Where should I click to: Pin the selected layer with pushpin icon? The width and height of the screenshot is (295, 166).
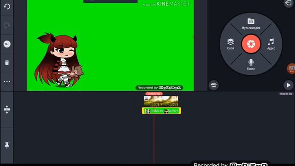(7, 145)
